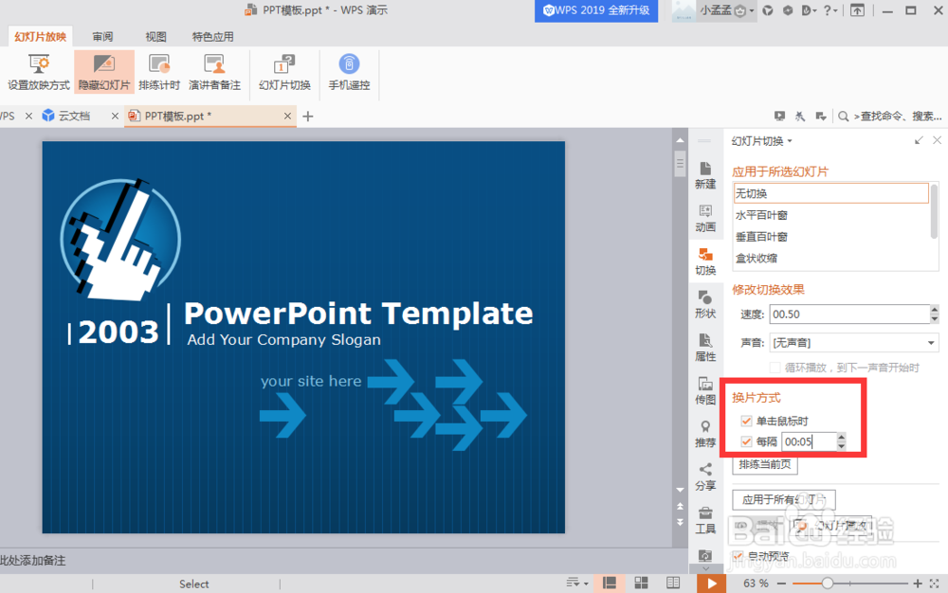Launch 手机遥控 phone remote
The image size is (948, 593).
[x=349, y=72]
